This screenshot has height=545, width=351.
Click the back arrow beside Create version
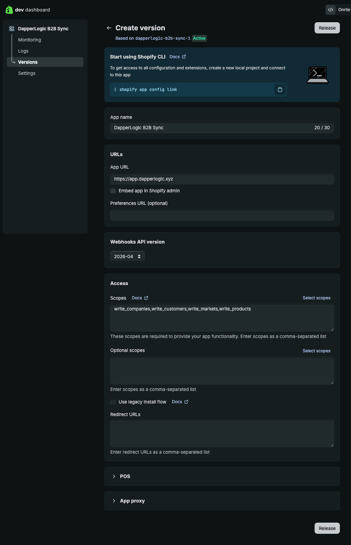tap(109, 28)
